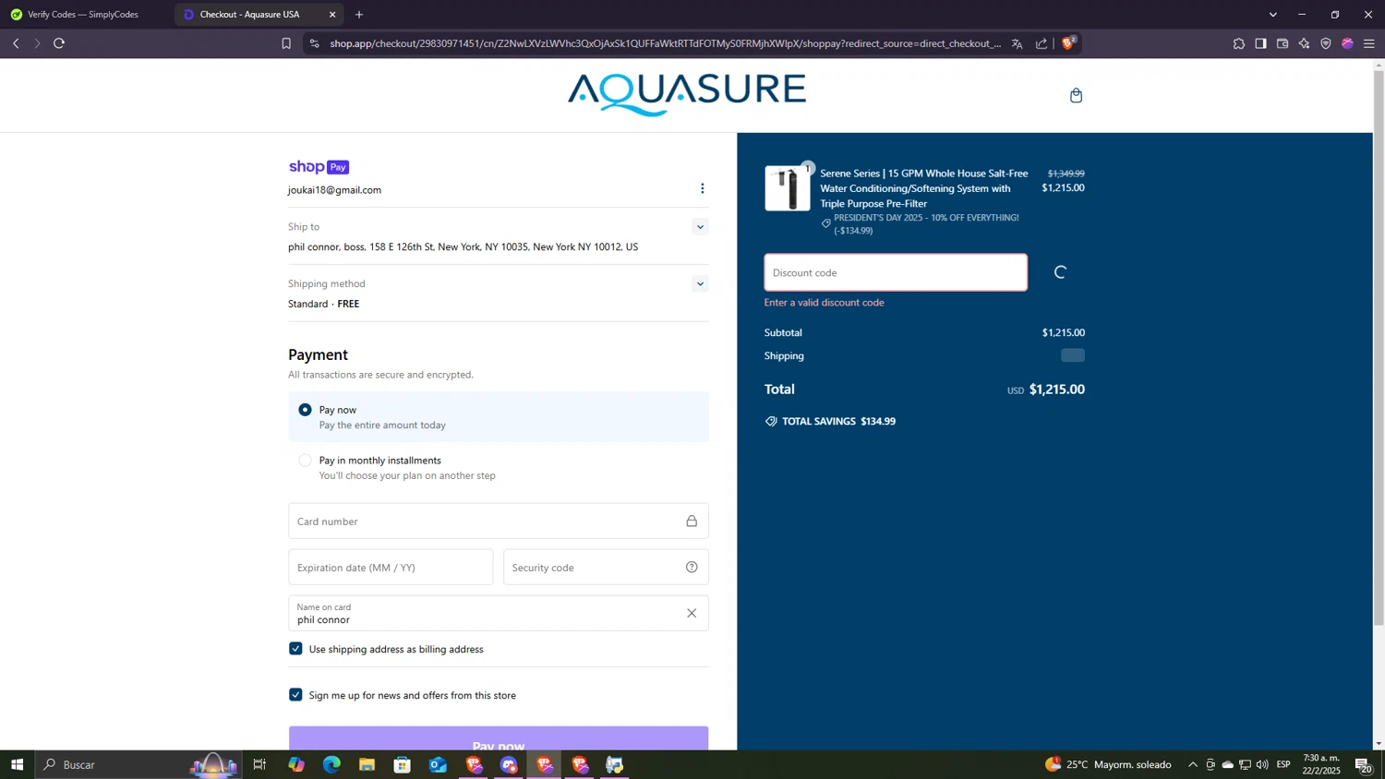Click the Buscar taskbar search box
Image resolution: width=1385 pixels, height=779 pixels.
click(x=138, y=764)
